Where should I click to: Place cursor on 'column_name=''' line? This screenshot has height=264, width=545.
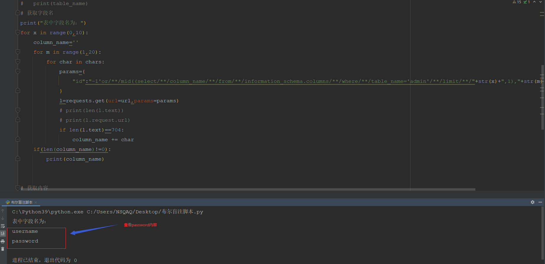click(56, 42)
